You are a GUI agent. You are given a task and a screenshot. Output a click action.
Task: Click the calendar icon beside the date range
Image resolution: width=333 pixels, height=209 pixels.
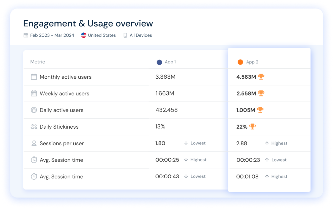(x=26, y=35)
